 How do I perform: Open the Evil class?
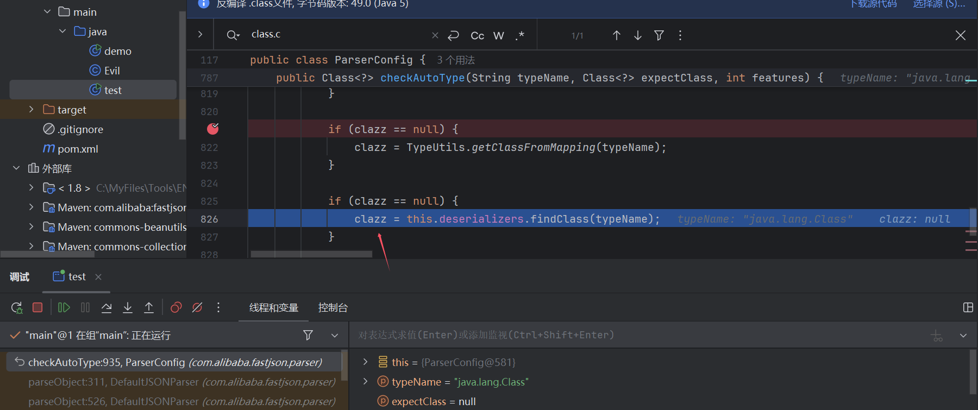[104, 71]
